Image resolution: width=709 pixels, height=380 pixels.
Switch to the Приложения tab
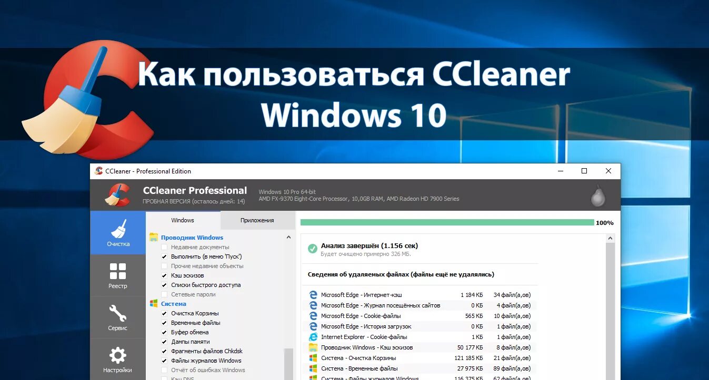[257, 220]
